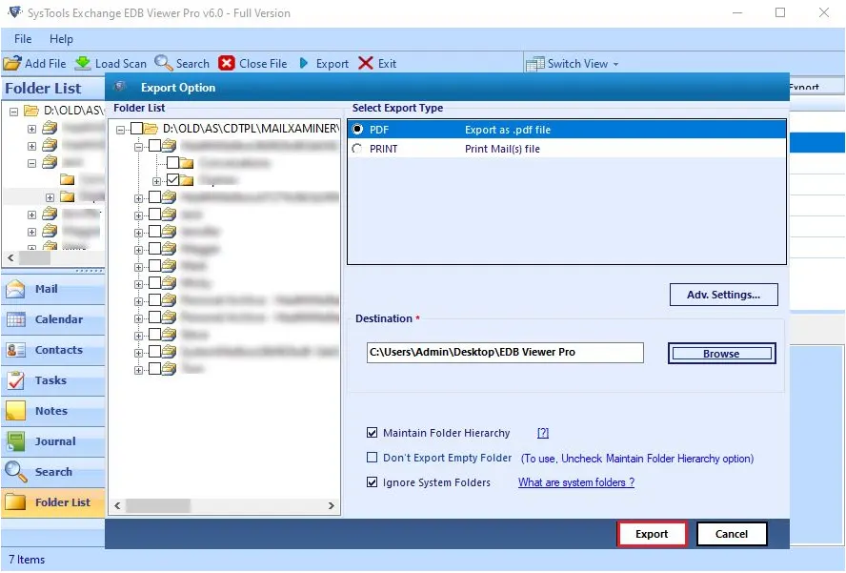Viewport: 846px width, 573px height.
Task: Click the blue Export arrow icon in toolbar
Action: [x=304, y=63]
